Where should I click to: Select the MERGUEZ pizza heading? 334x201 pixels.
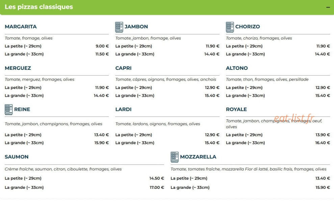[x=18, y=68]
